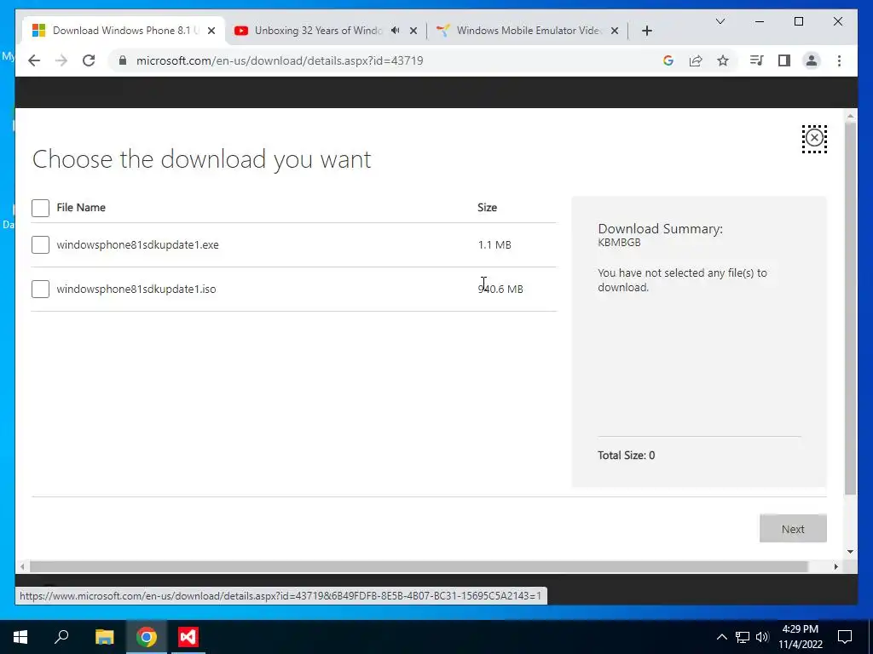This screenshot has width=873, height=654.
Task: Open Google icon in address bar
Action: coord(668,60)
